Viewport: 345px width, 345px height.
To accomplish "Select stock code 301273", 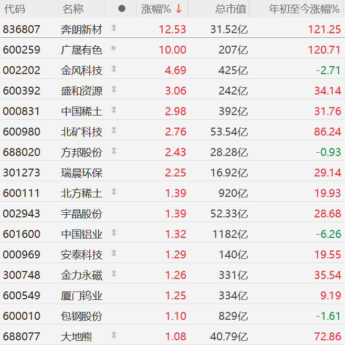I will [22, 172].
